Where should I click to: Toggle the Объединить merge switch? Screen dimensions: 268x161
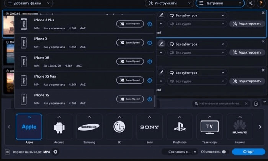tap(225, 152)
